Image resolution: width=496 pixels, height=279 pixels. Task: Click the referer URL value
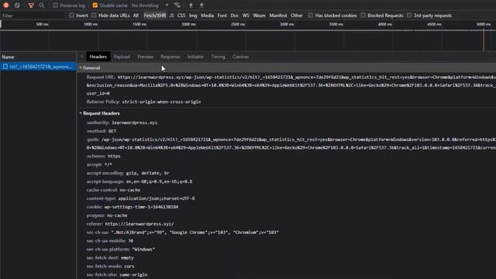pos(139,224)
